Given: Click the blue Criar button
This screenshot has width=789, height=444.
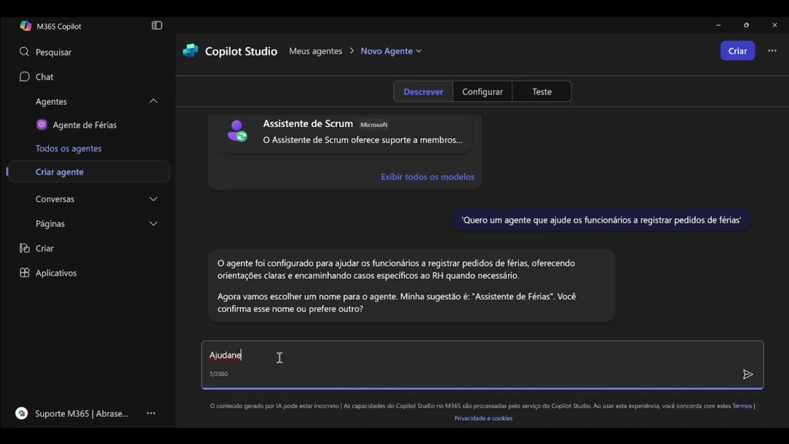Looking at the screenshot, I should tap(737, 51).
